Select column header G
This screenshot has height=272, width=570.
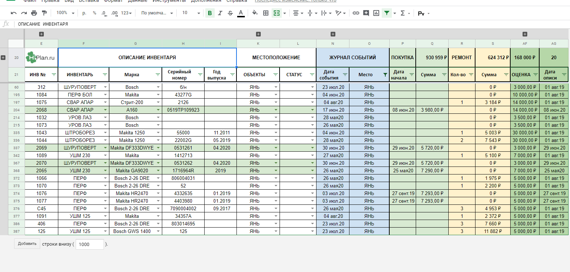coord(135,43)
